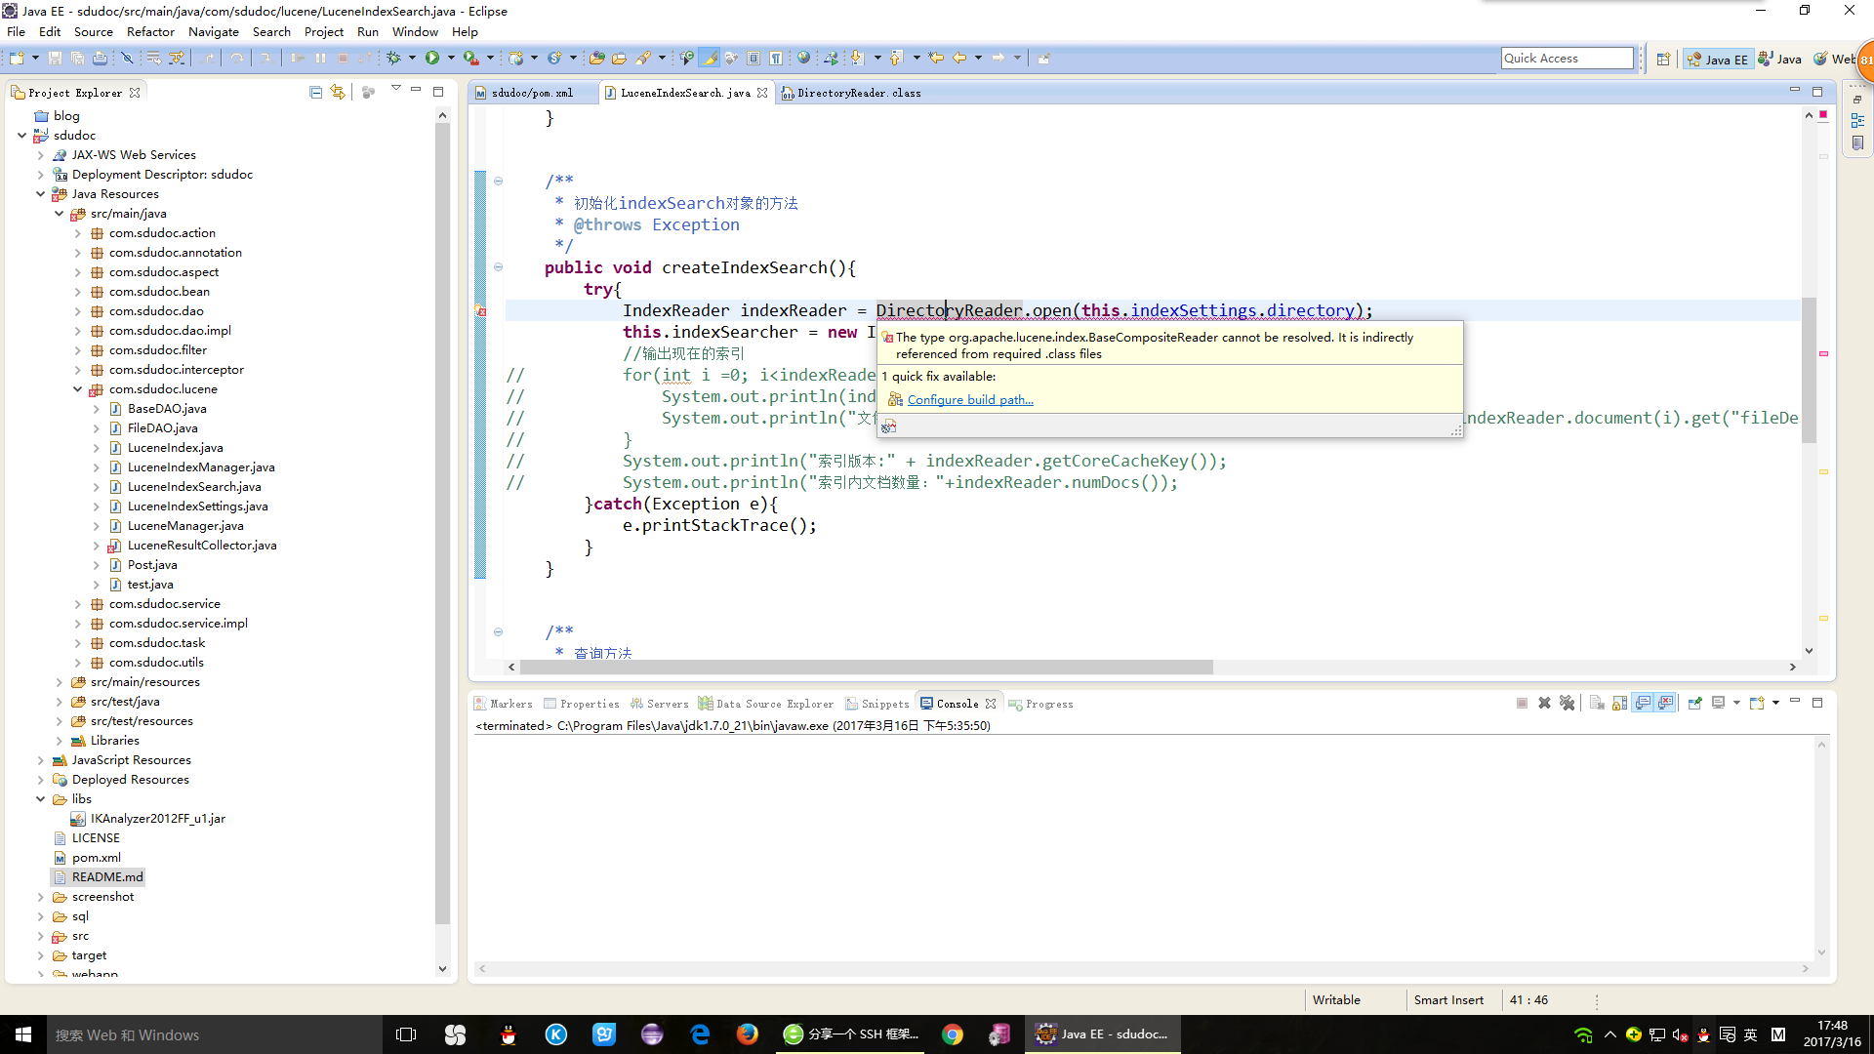Click New Java Package toolbar icon
Image resolution: width=1874 pixels, height=1054 pixels.
[x=516, y=59]
